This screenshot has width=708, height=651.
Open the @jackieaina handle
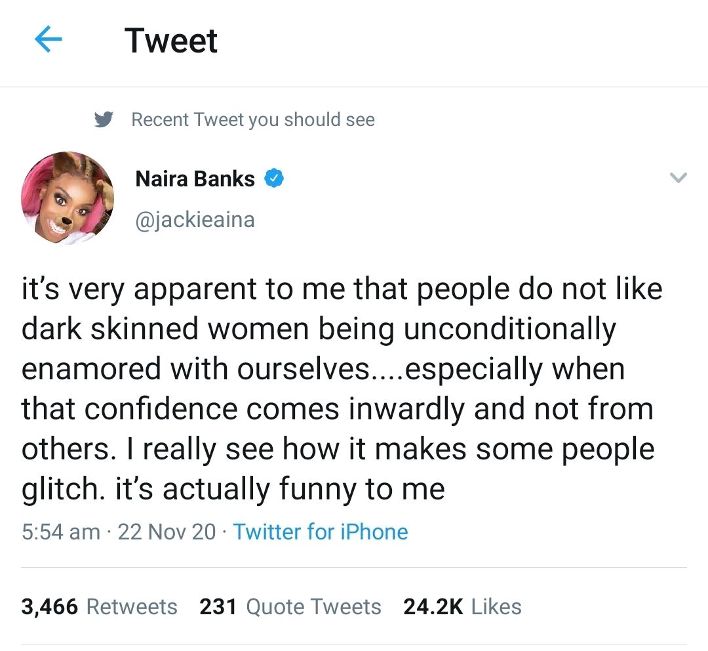[x=195, y=220]
